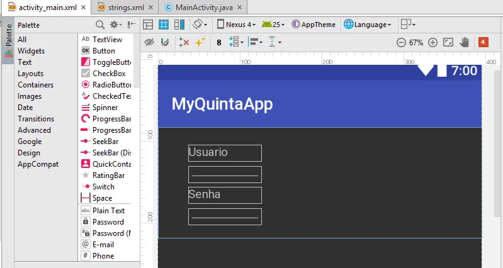Screen dimensions: 503x268
Task: Select the Usuario text field on canvas
Action: [x=225, y=153]
